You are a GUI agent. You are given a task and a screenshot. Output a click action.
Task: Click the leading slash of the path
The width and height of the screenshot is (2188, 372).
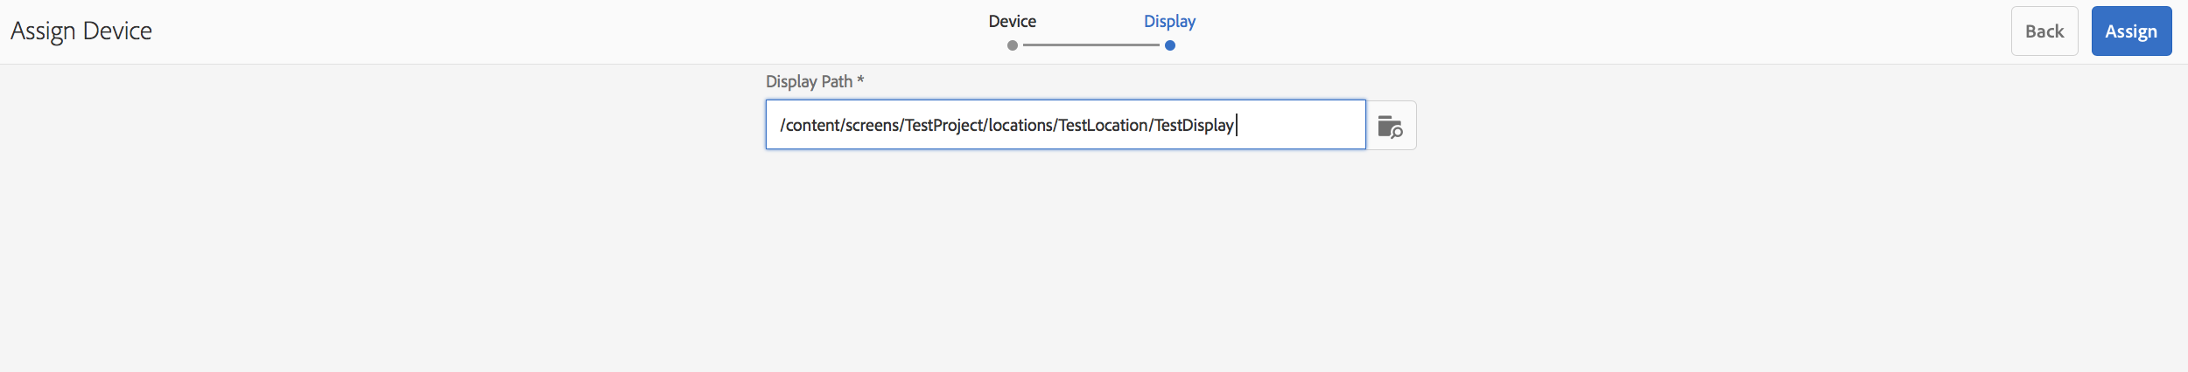[x=782, y=125]
